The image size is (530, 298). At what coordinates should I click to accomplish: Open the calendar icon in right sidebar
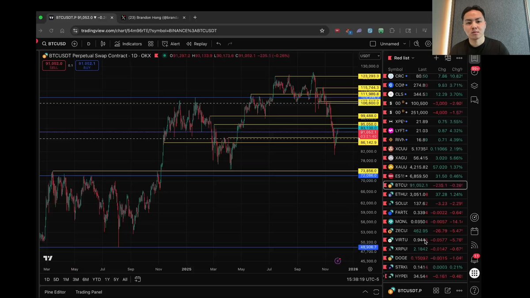pos(474,231)
